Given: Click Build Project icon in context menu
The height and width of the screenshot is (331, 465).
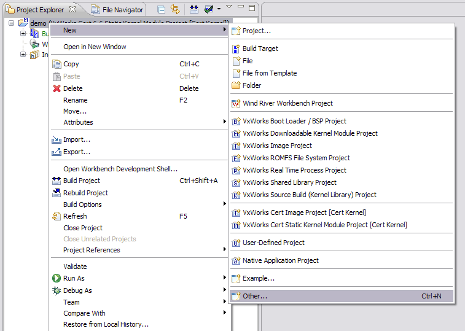Looking at the screenshot, I should (57, 181).
